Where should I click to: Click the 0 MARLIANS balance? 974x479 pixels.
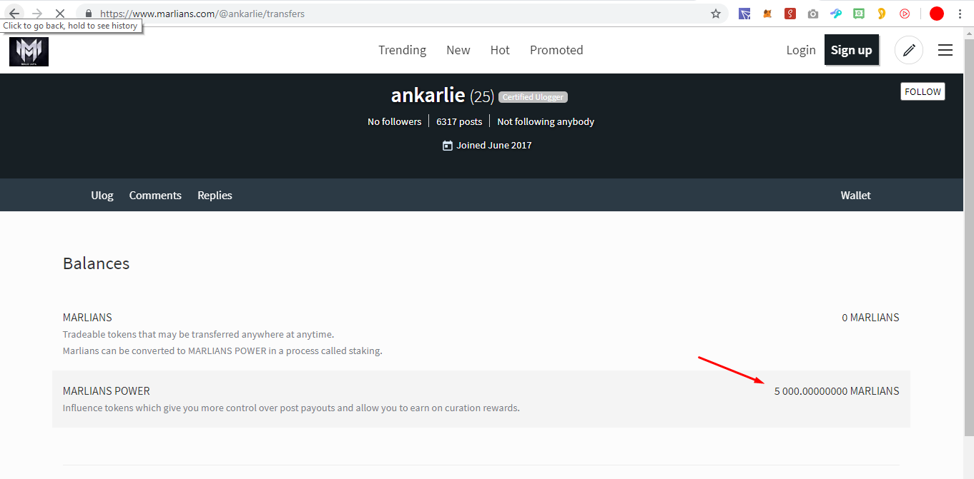click(870, 318)
